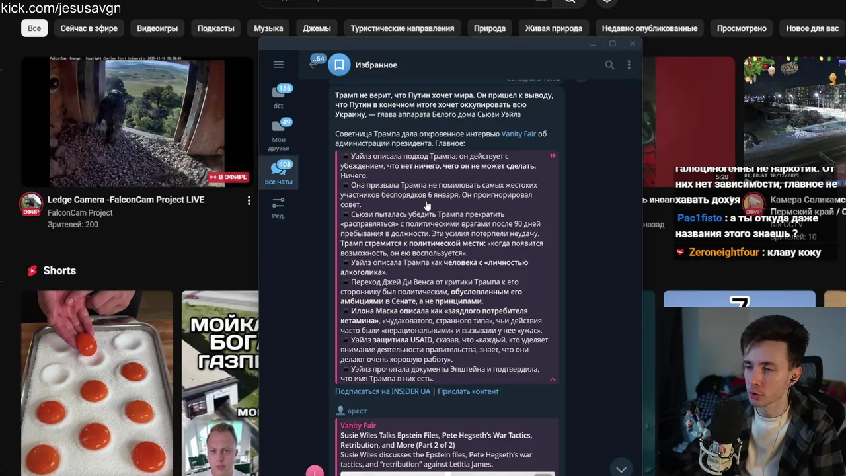The width and height of the screenshot is (846, 476).
Task: Click the YouTube search magnifier button
Action: coord(570,2)
